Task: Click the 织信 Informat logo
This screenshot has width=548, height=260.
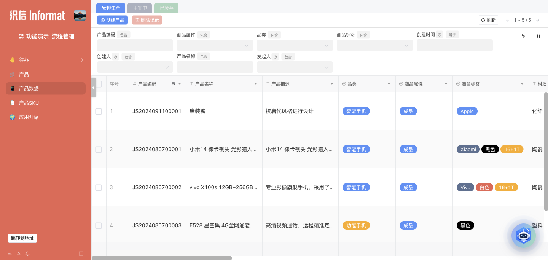Action: 37,15
